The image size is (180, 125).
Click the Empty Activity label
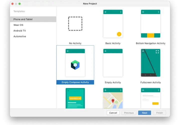click(113, 82)
